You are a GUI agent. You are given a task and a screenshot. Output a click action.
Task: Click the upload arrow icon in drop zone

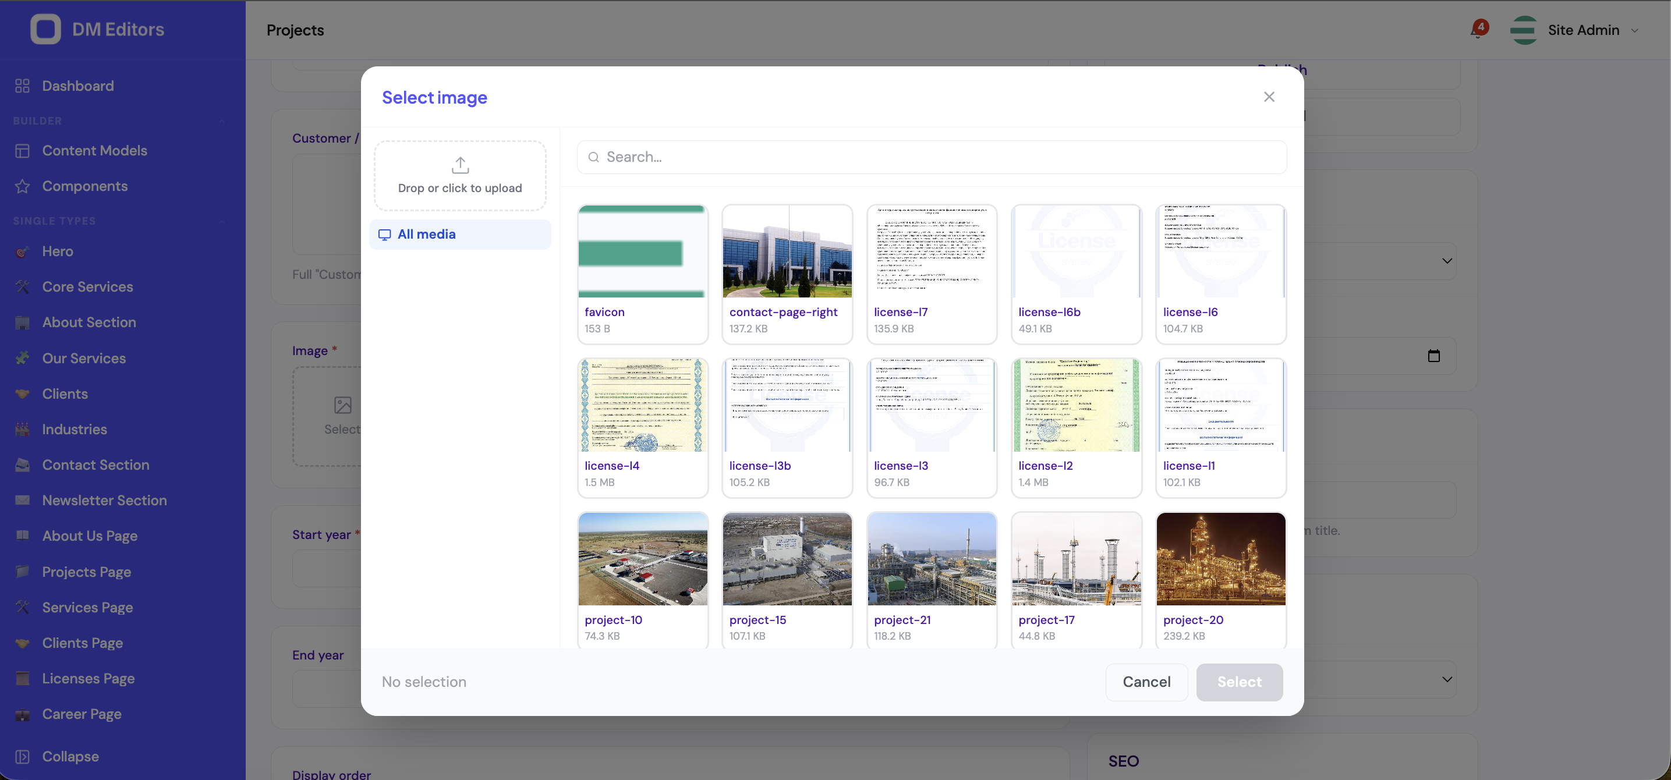pos(460,165)
